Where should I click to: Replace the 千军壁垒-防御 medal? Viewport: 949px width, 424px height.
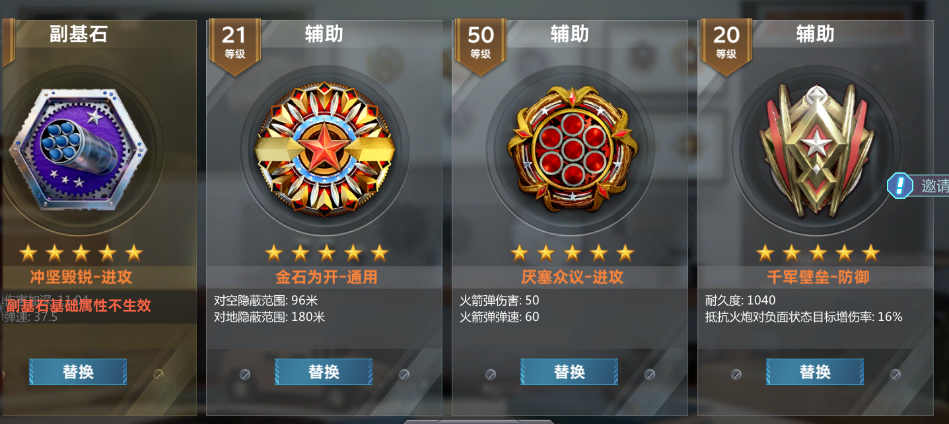tap(815, 372)
